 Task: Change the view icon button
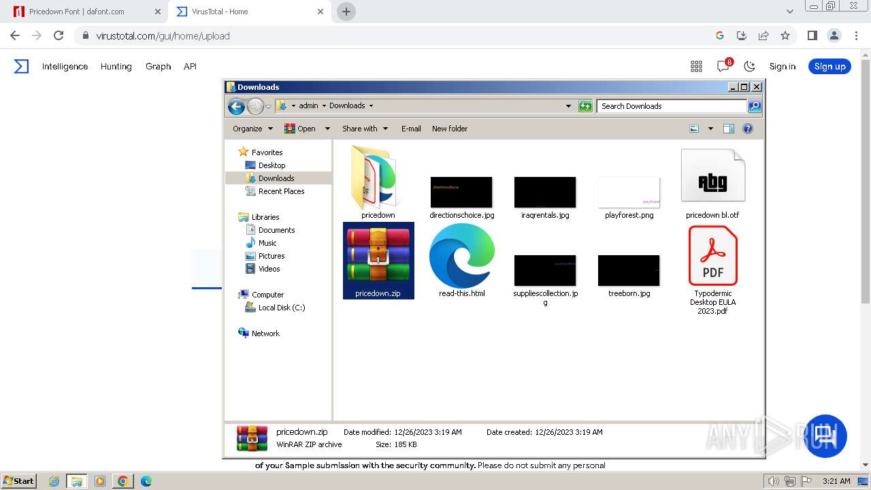[x=694, y=129]
